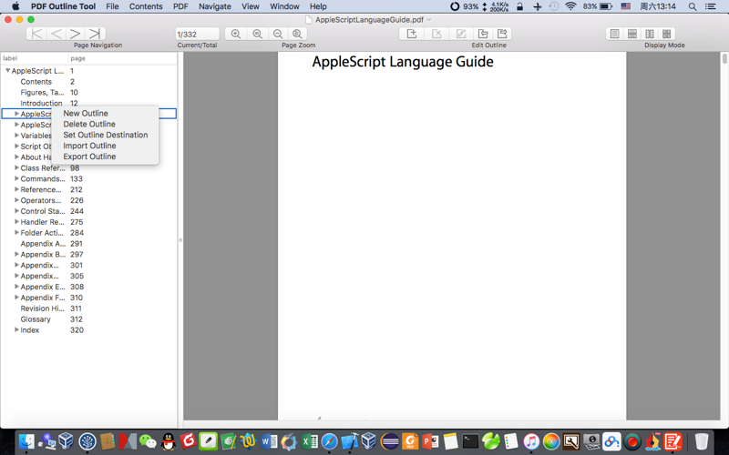Go to the previous page with the toolbar arrow

point(56,34)
